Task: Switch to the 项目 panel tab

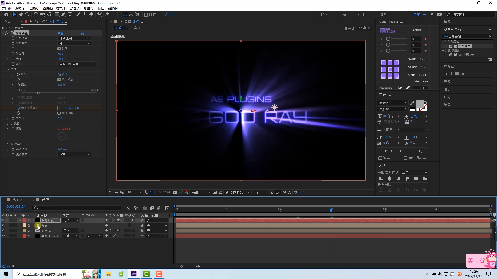Action: point(7,22)
